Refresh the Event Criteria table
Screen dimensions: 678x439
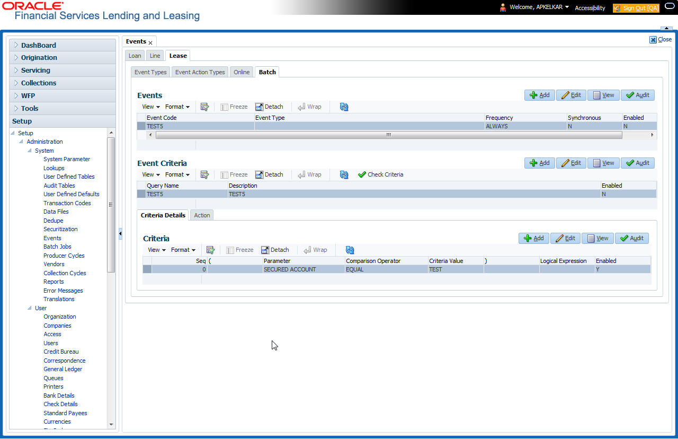(344, 174)
